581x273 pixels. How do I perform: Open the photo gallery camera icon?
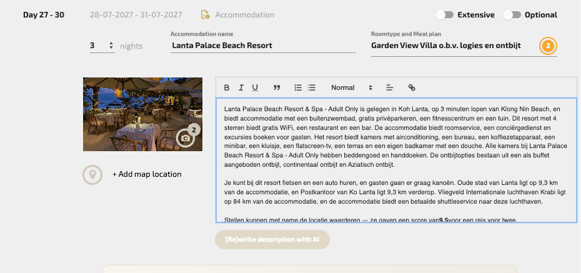[x=186, y=137]
